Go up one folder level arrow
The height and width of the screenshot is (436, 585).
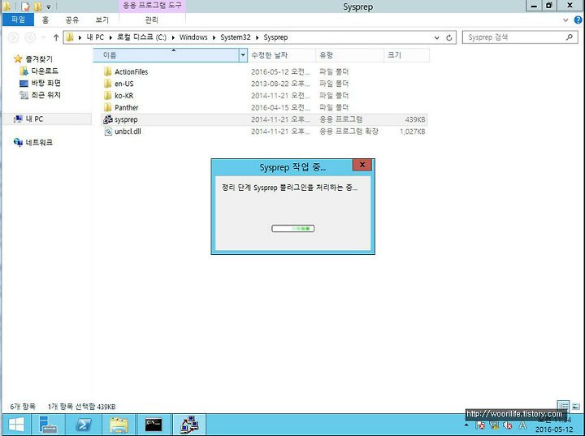tap(56, 37)
